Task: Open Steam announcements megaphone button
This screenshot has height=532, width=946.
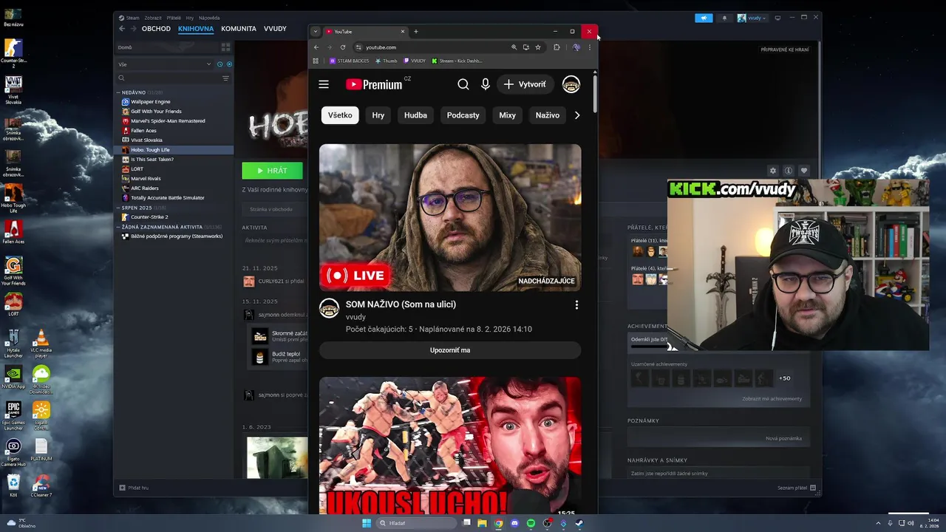Action: 704,18
